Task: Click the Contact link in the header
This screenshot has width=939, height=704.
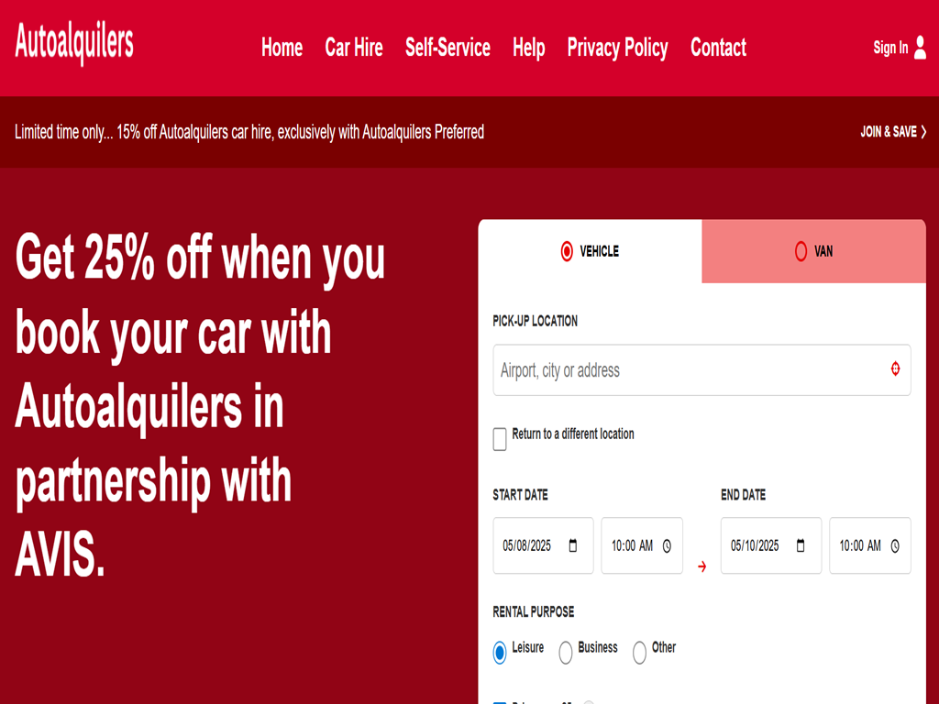Action: (x=718, y=48)
